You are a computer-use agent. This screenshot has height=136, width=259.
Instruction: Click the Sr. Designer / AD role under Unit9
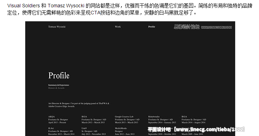[89, 131]
